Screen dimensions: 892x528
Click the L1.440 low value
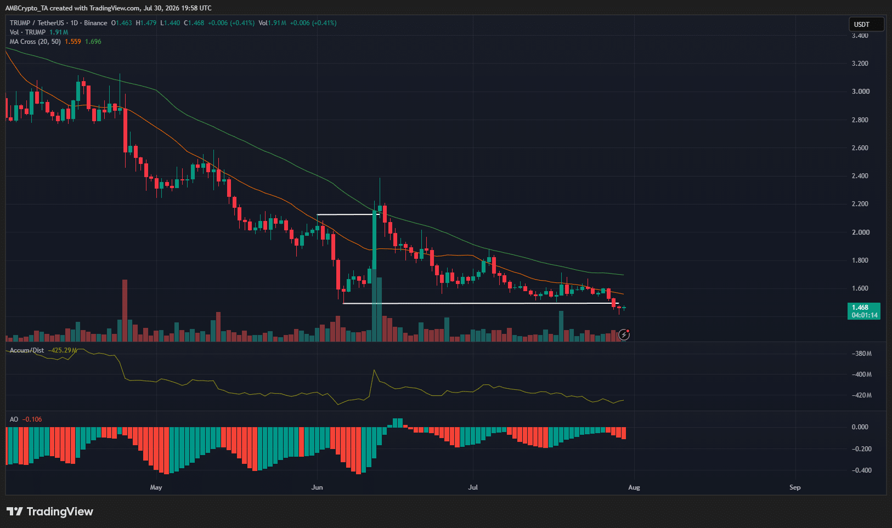pyautogui.click(x=170, y=23)
